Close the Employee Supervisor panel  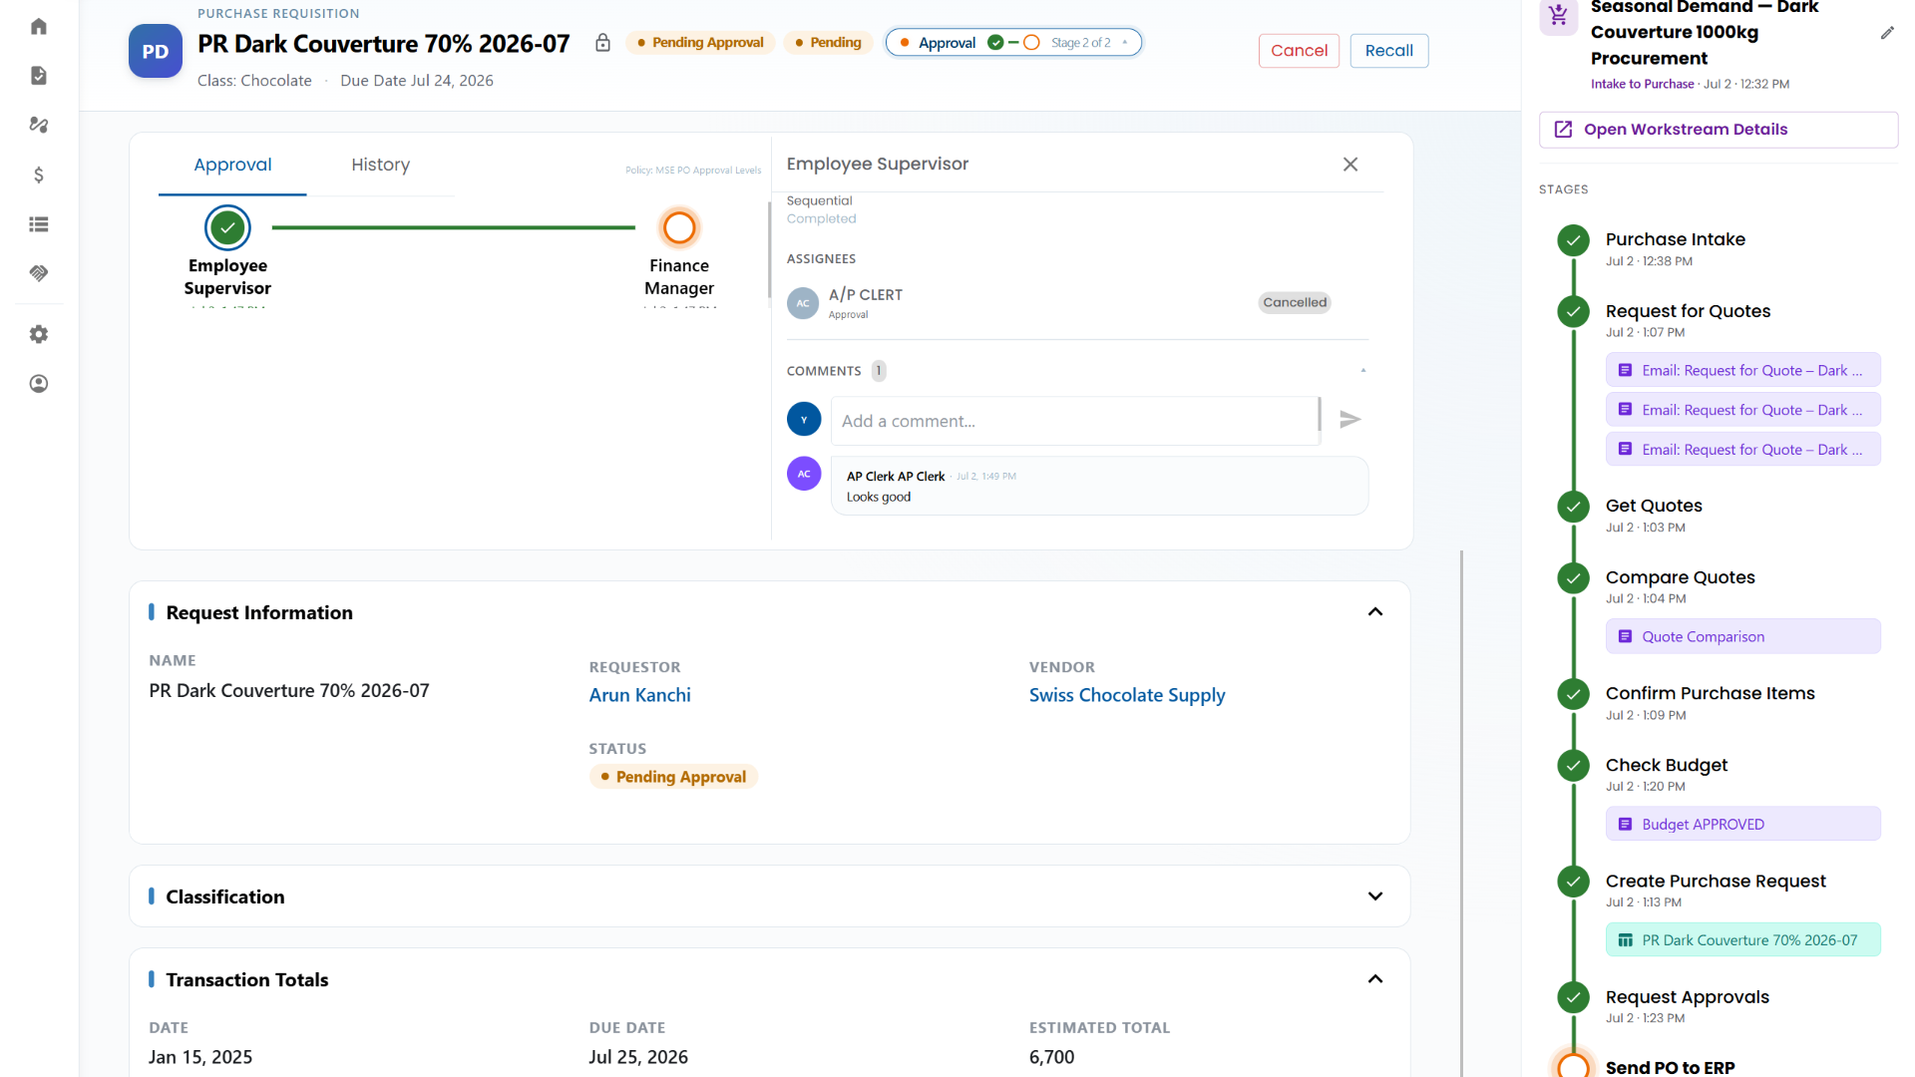1350,165
